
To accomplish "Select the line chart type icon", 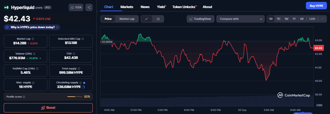I will tap(147, 19).
